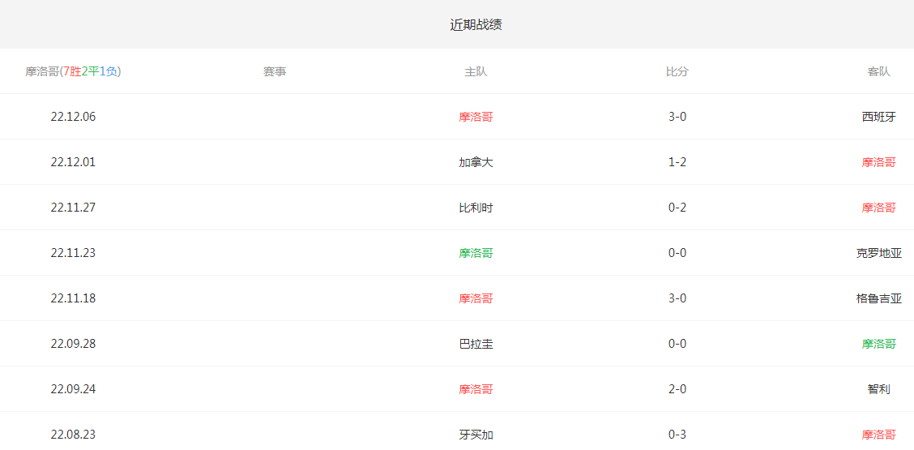The width and height of the screenshot is (914, 450).
Task: Open away team 格鲁吉亚
Action: 879,298
